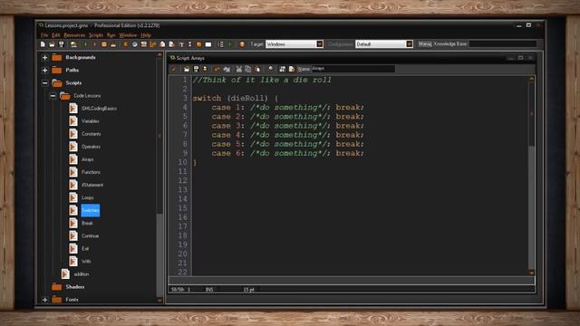
Task: Click the code editor scroll down arrow
Action: pyautogui.click(x=532, y=273)
